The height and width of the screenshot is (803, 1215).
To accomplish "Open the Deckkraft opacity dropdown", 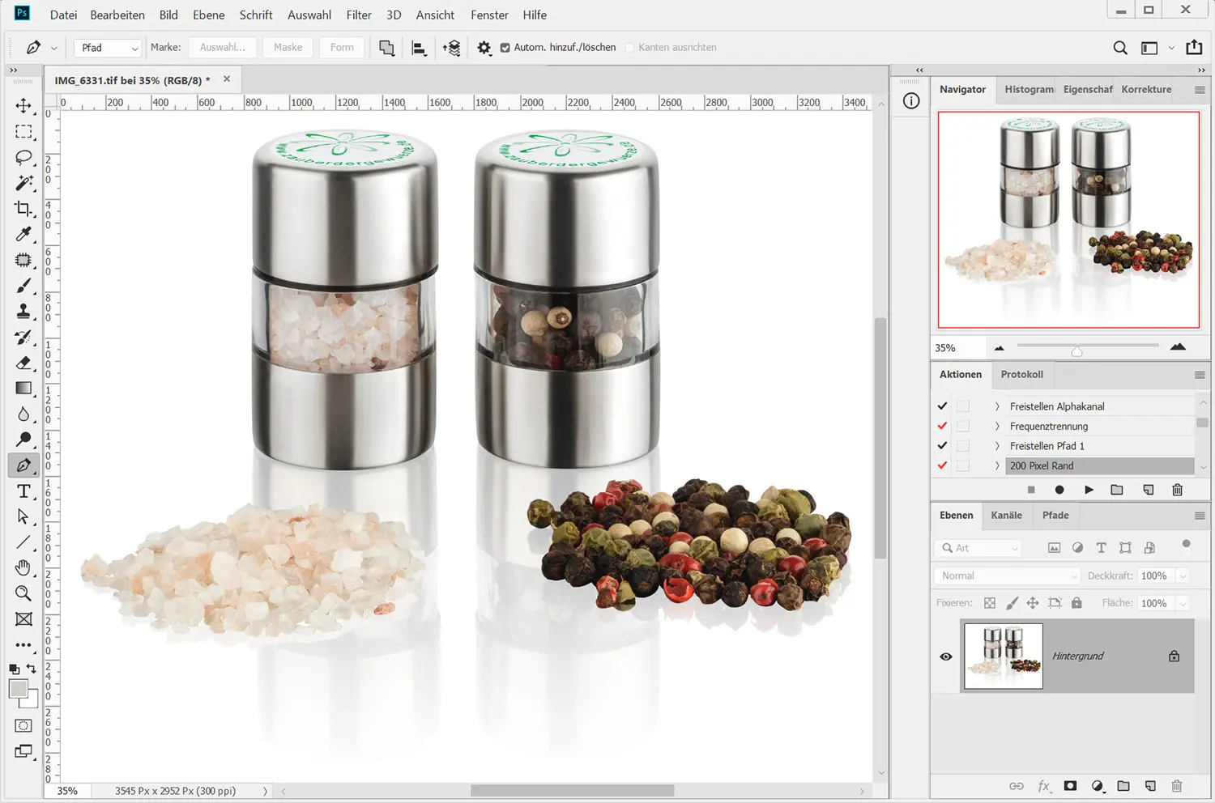I will pos(1183,576).
